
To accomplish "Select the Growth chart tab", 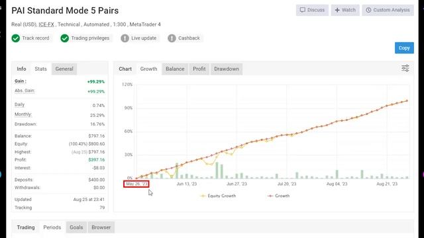I will (148, 69).
